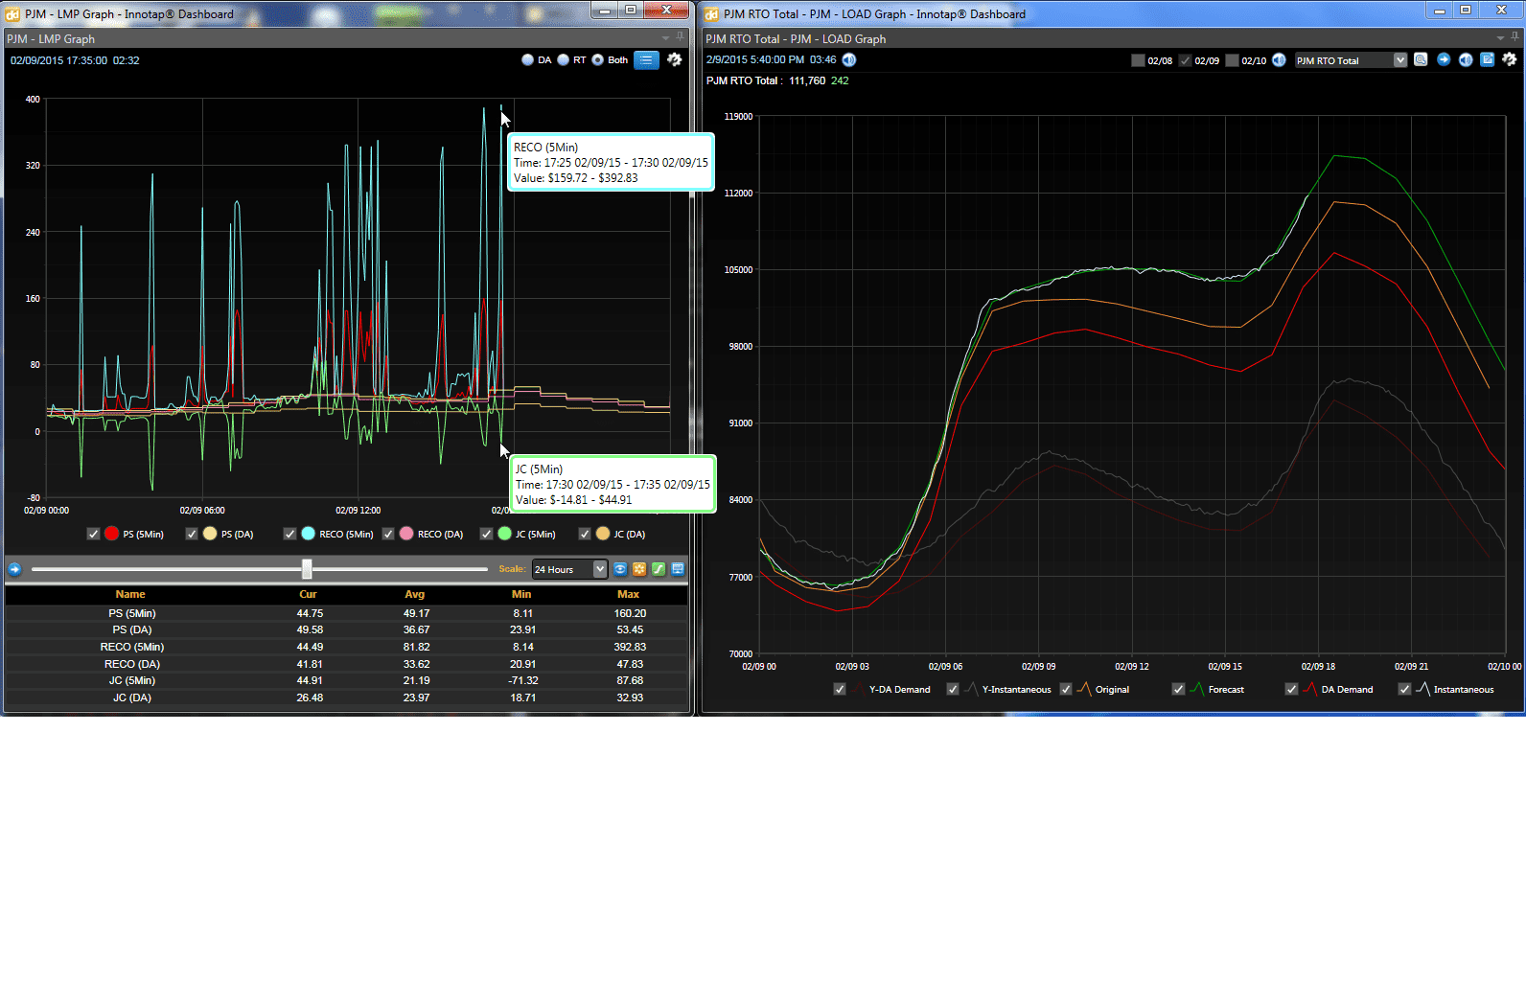Toggle the RECO (5Min) series checkbox
The height and width of the screenshot is (1006, 1526).
289,534
